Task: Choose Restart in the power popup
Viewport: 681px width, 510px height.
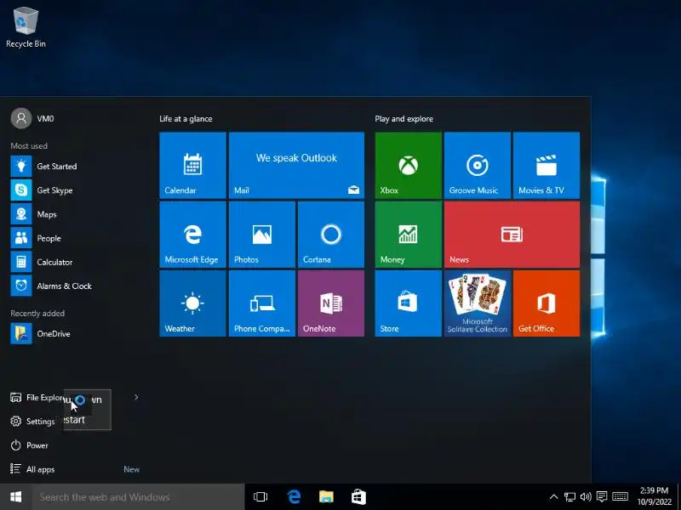Action: point(88,420)
